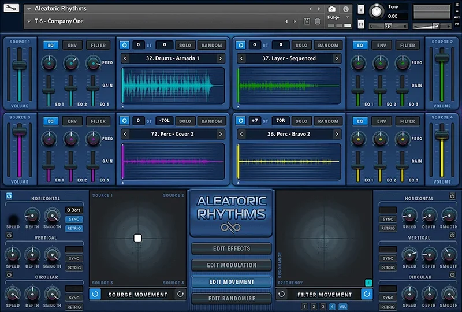Screen dimensions: 462x312
Task: Click the camera snapshot icon
Action: 331,9
